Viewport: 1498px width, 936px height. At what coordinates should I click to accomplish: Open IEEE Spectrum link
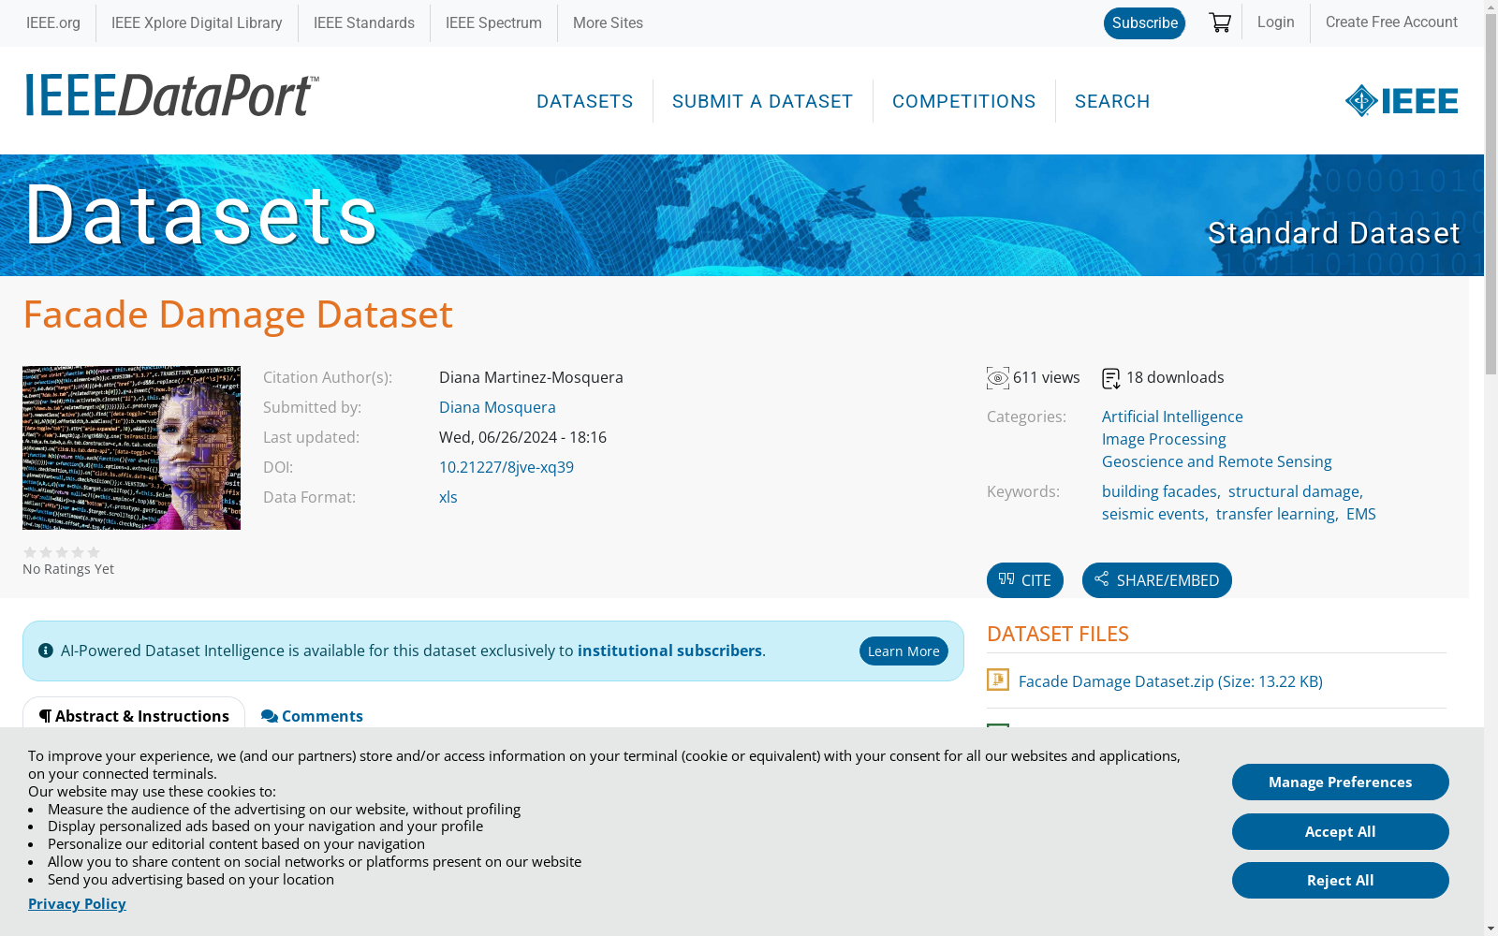493,22
